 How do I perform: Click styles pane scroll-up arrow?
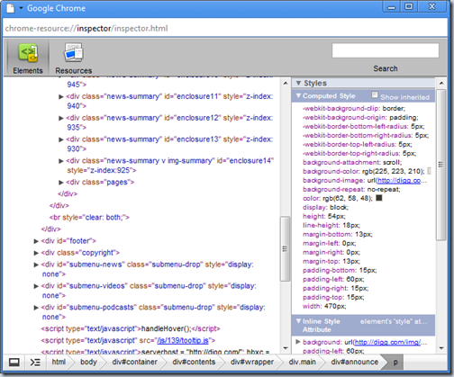440,83
